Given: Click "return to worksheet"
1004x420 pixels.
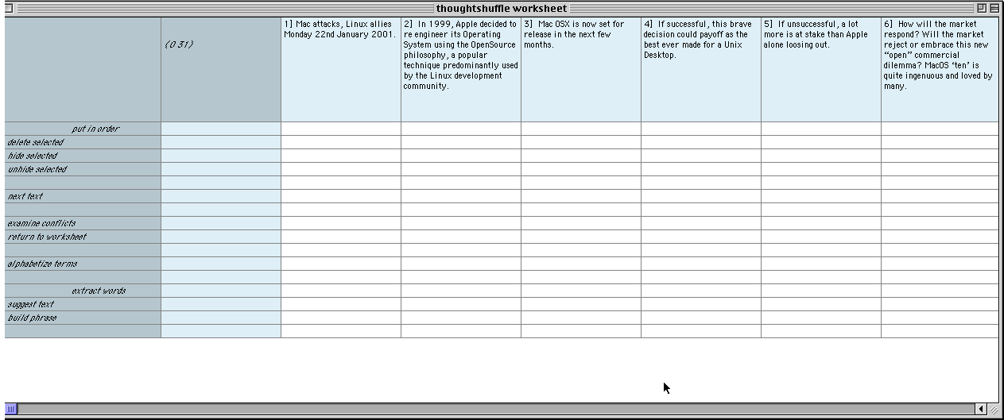Looking at the screenshot, I should coord(47,237).
